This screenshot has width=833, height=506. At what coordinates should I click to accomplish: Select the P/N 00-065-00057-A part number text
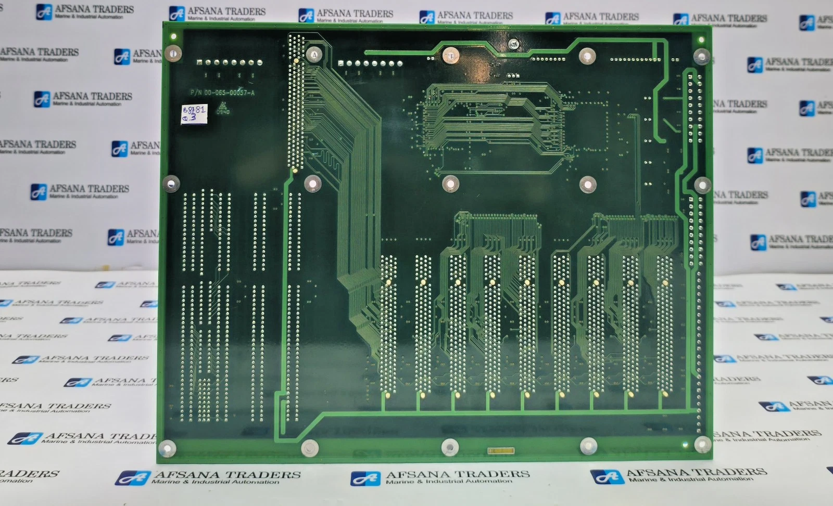pyautogui.click(x=222, y=93)
